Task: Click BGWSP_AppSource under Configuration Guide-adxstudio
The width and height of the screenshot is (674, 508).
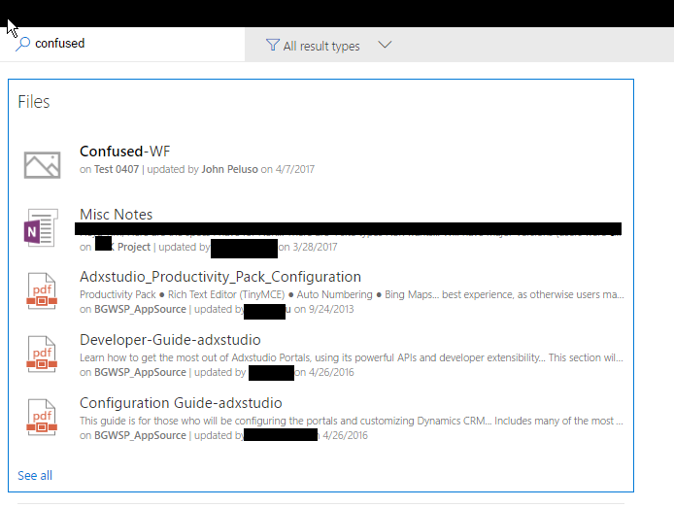Action: (140, 436)
